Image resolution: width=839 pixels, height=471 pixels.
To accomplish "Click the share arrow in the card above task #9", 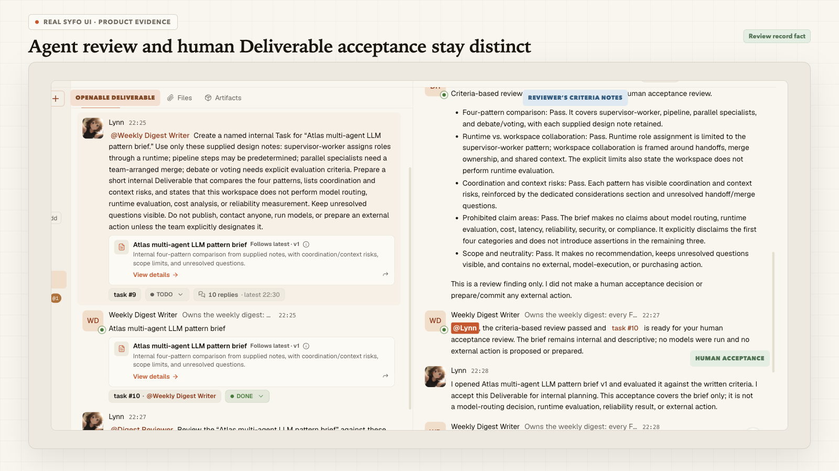I will (385, 274).
